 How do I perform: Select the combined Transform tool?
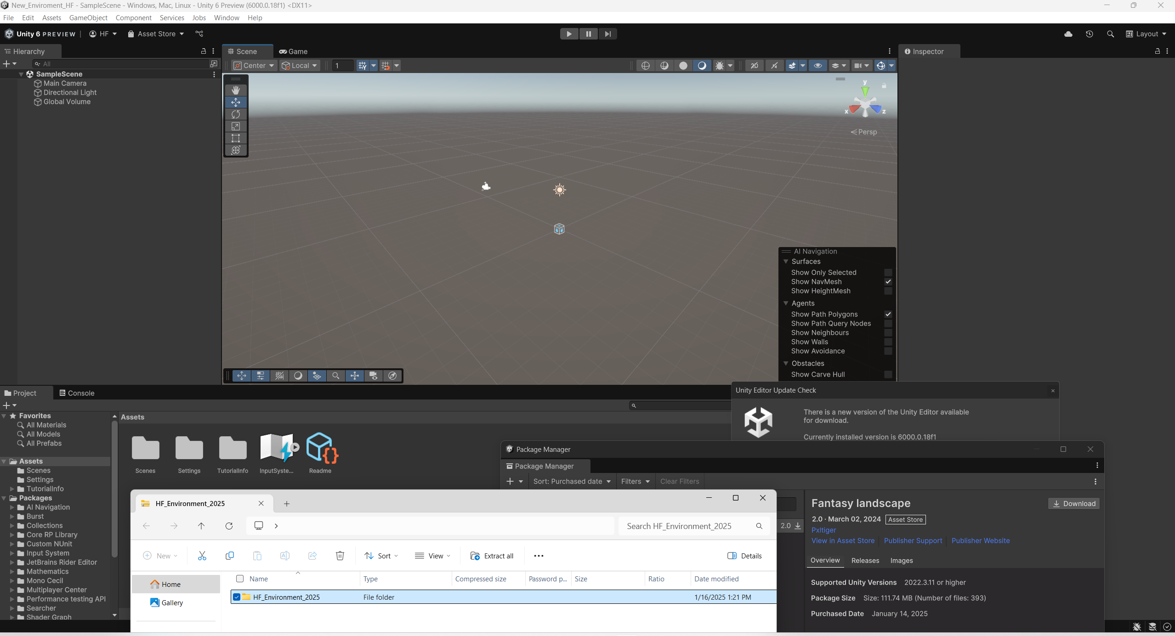click(236, 150)
